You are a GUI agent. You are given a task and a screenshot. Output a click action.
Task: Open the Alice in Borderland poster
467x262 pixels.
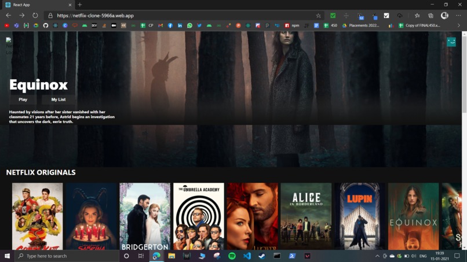306,216
